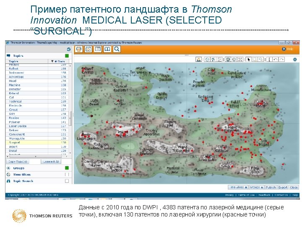The width and height of the screenshot is (302, 227).
Task: Expand the Time Slices panel header
Action: point(39,174)
